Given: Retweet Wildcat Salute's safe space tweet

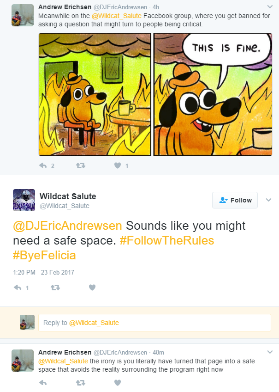Looking at the screenshot, I should pyautogui.click(x=55, y=288).
